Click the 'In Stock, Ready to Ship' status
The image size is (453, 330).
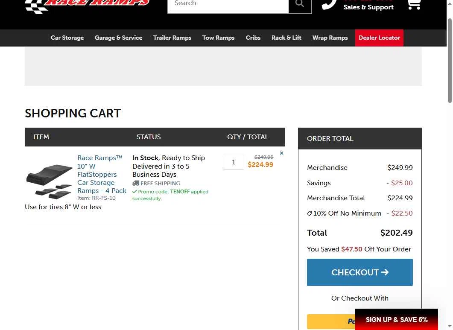click(168, 158)
